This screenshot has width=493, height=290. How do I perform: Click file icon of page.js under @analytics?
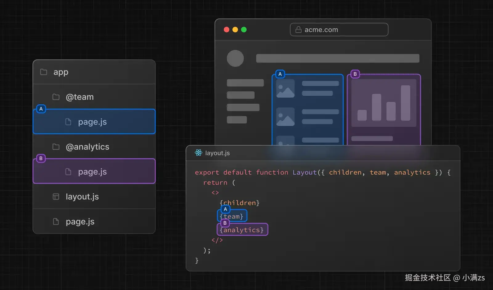point(68,172)
